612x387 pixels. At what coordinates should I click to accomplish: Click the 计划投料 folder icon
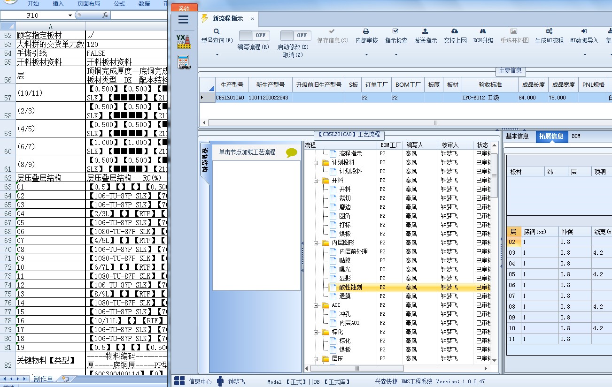click(325, 162)
